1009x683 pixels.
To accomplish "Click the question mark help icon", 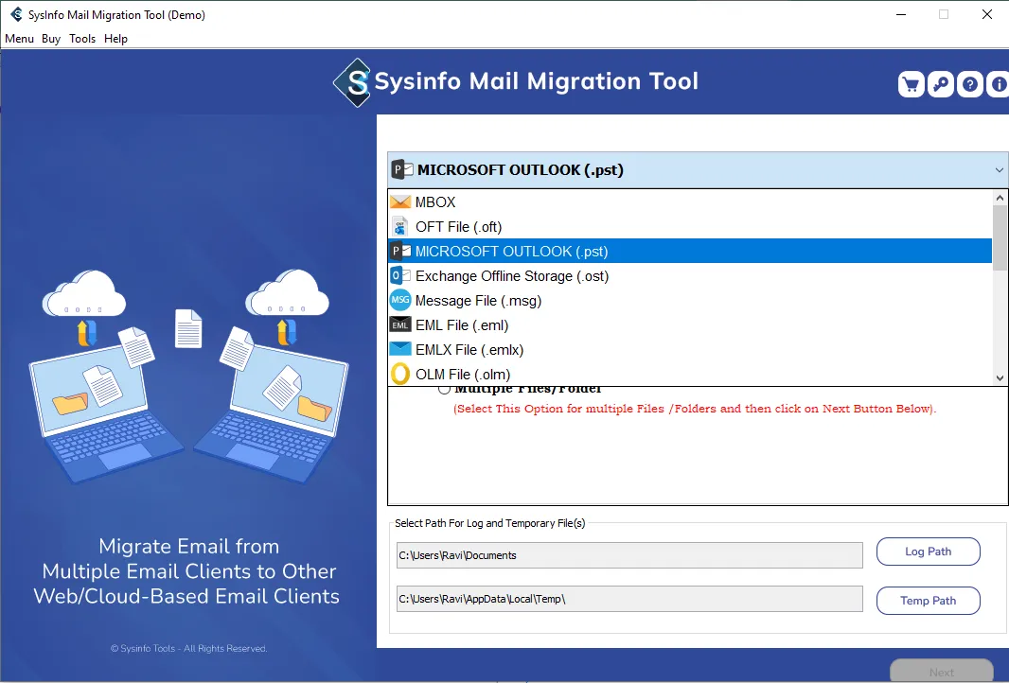I will click(970, 84).
